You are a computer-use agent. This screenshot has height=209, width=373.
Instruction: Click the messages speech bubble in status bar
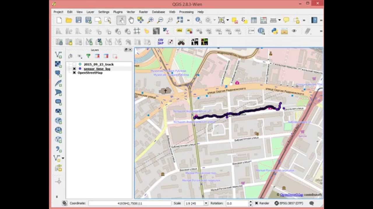tap(312, 203)
